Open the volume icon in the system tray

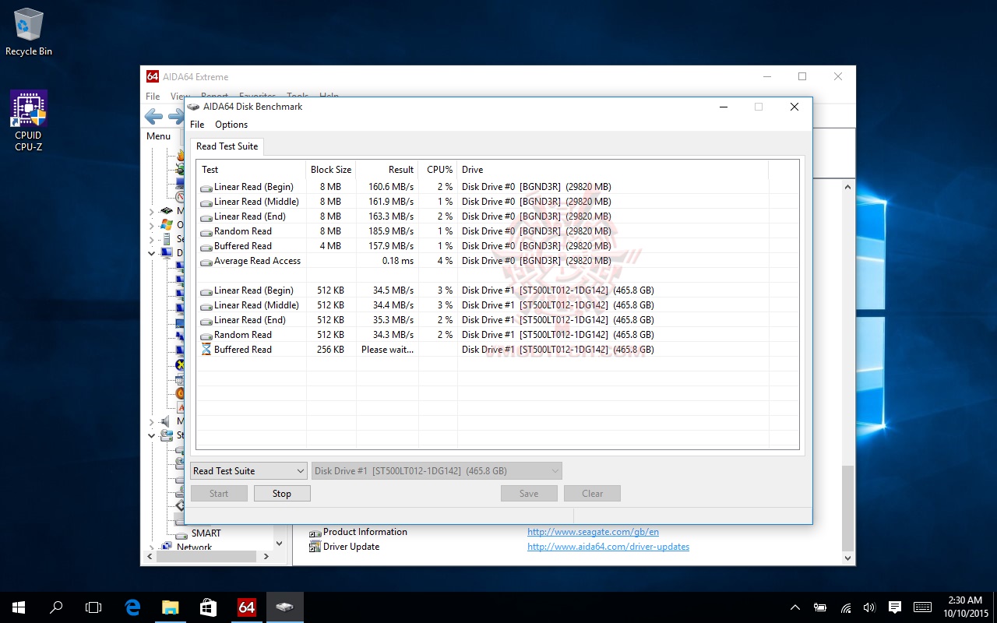869,607
